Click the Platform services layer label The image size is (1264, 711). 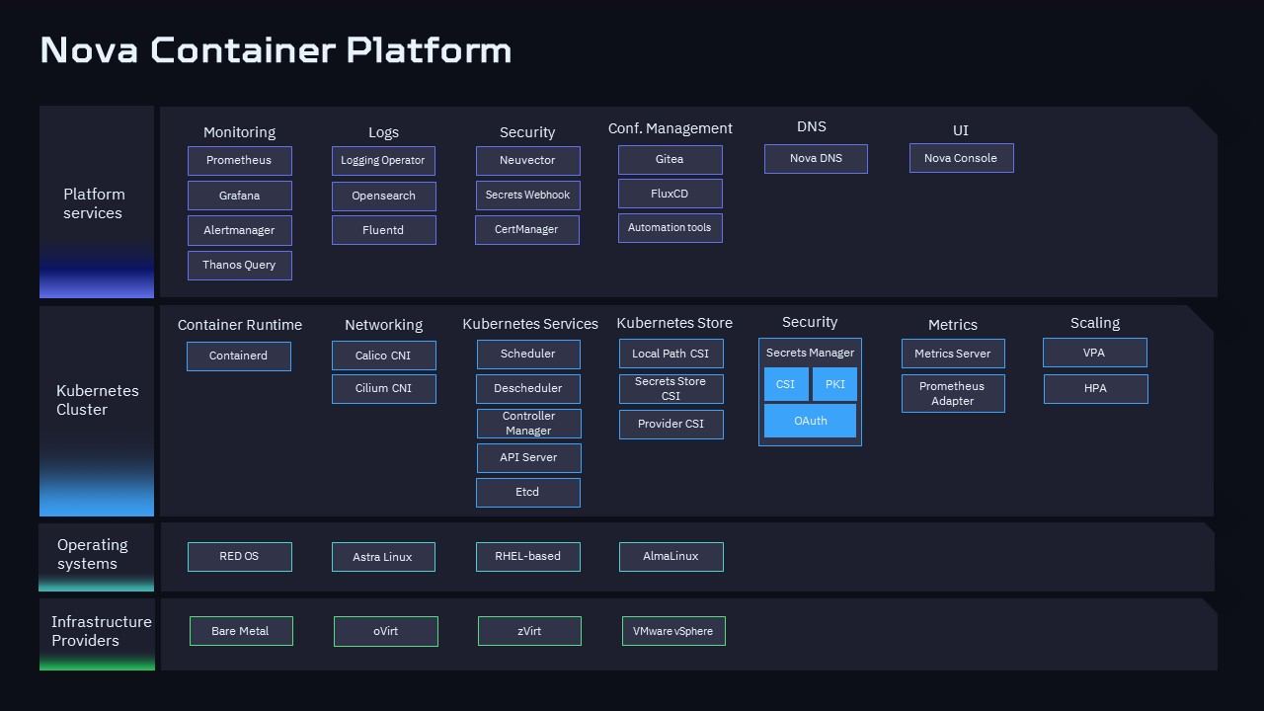(95, 203)
